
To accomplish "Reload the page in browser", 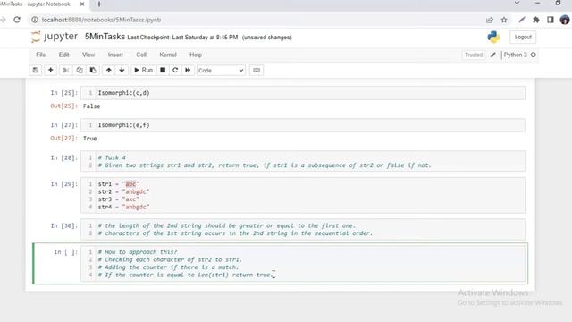I will (x=17, y=20).
